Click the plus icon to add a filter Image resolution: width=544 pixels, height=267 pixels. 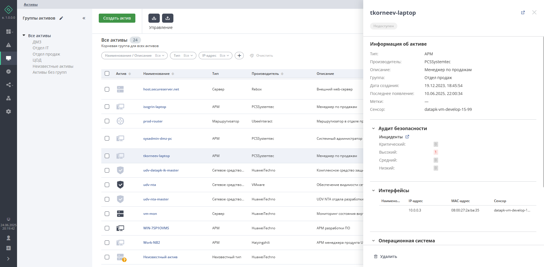click(239, 56)
